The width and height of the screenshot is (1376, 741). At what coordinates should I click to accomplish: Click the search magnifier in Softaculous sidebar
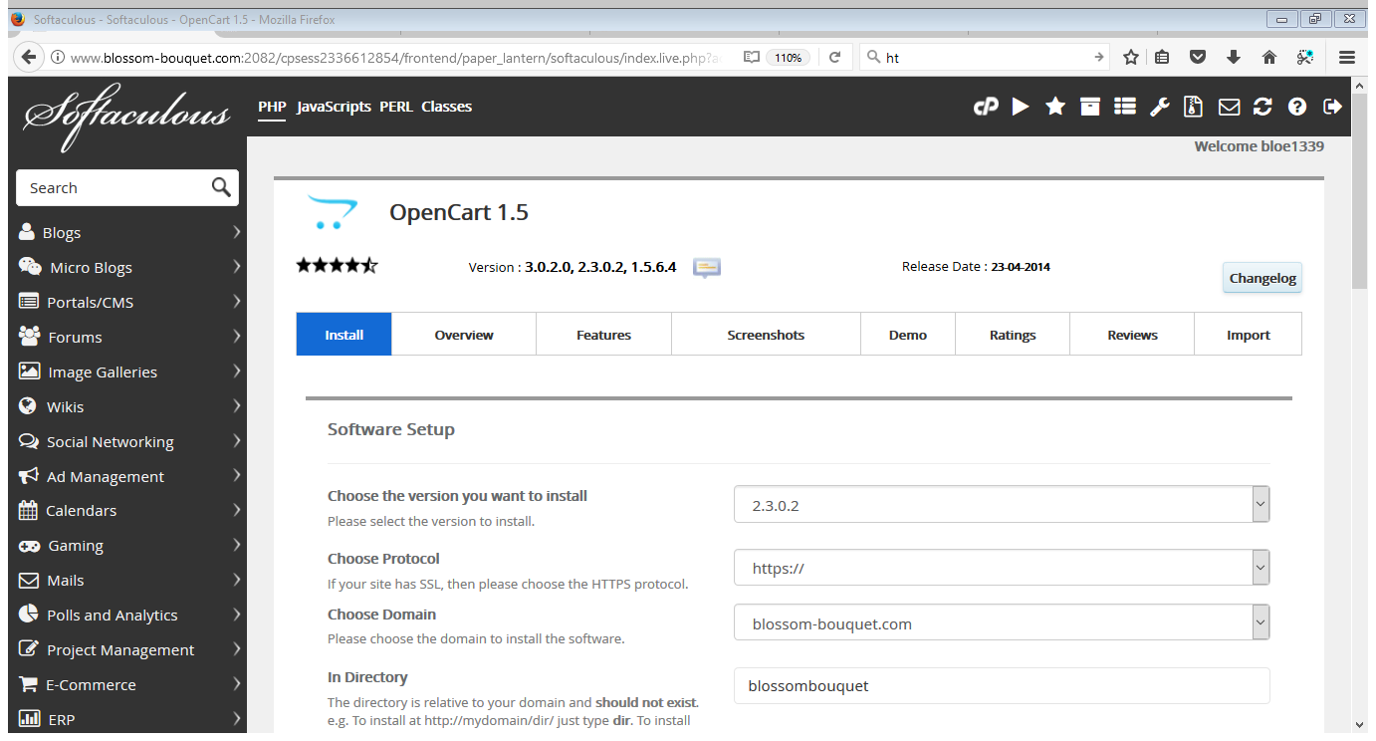[x=221, y=187]
